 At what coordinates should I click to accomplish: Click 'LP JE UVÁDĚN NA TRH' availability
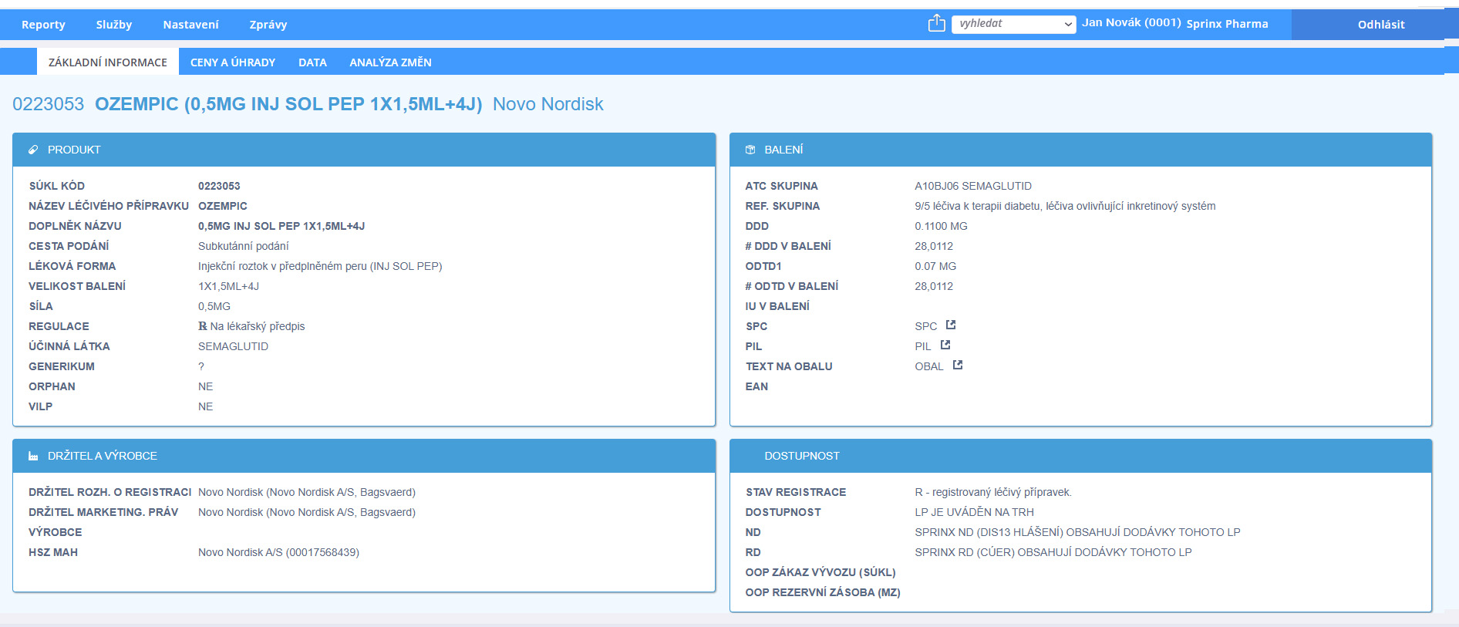click(x=974, y=512)
